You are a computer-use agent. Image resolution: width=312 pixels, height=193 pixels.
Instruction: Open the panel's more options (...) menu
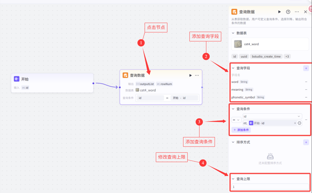point(296,12)
